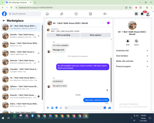
Task: Choose a GIF icon in composer
Action: 61,108
